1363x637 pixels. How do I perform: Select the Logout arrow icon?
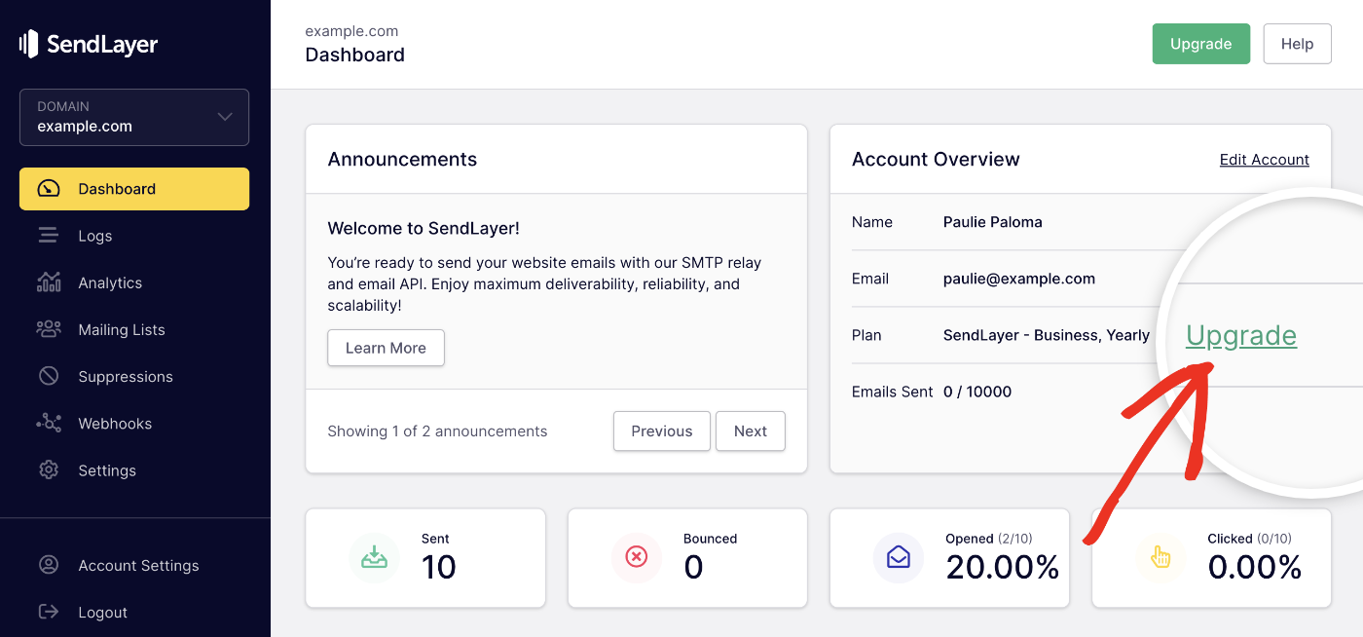tap(49, 612)
